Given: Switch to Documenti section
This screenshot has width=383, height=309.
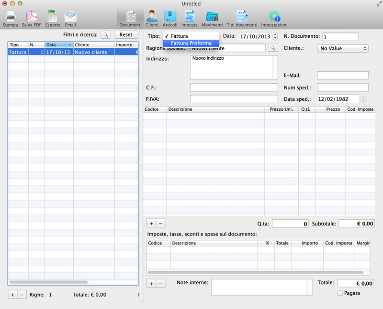Looking at the screenshot, I should pyautogui.click(x=130, y=18).
